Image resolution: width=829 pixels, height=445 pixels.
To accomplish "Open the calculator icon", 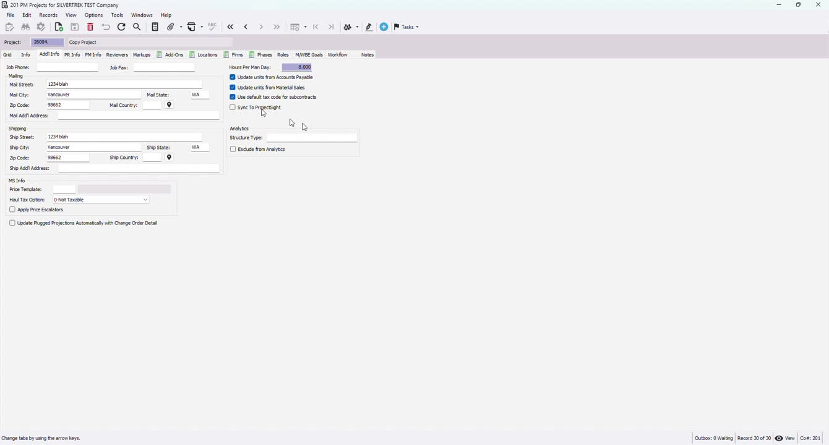I will click(155, 27).
